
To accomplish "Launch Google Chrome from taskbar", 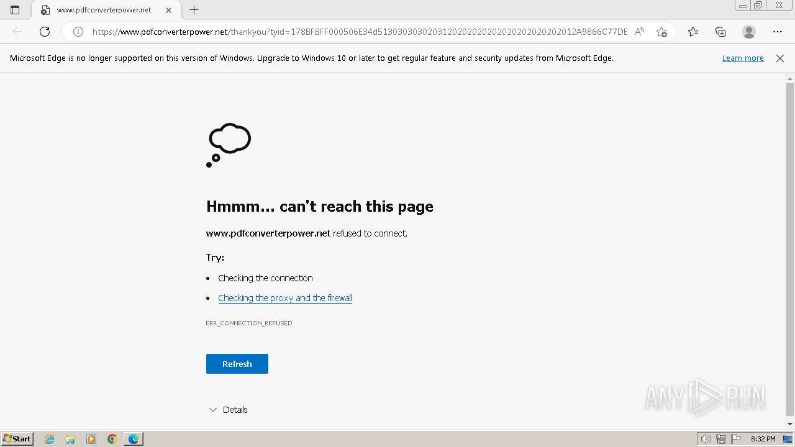I will coord(112,439).
